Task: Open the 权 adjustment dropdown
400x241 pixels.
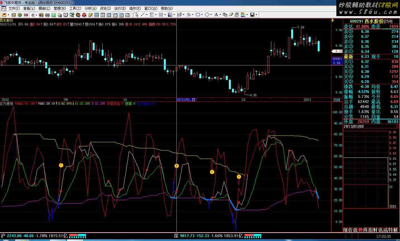Action: (x=34, y=15)
